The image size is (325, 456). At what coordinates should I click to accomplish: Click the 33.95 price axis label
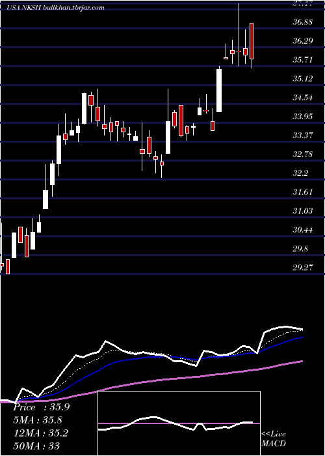(303, 117)
